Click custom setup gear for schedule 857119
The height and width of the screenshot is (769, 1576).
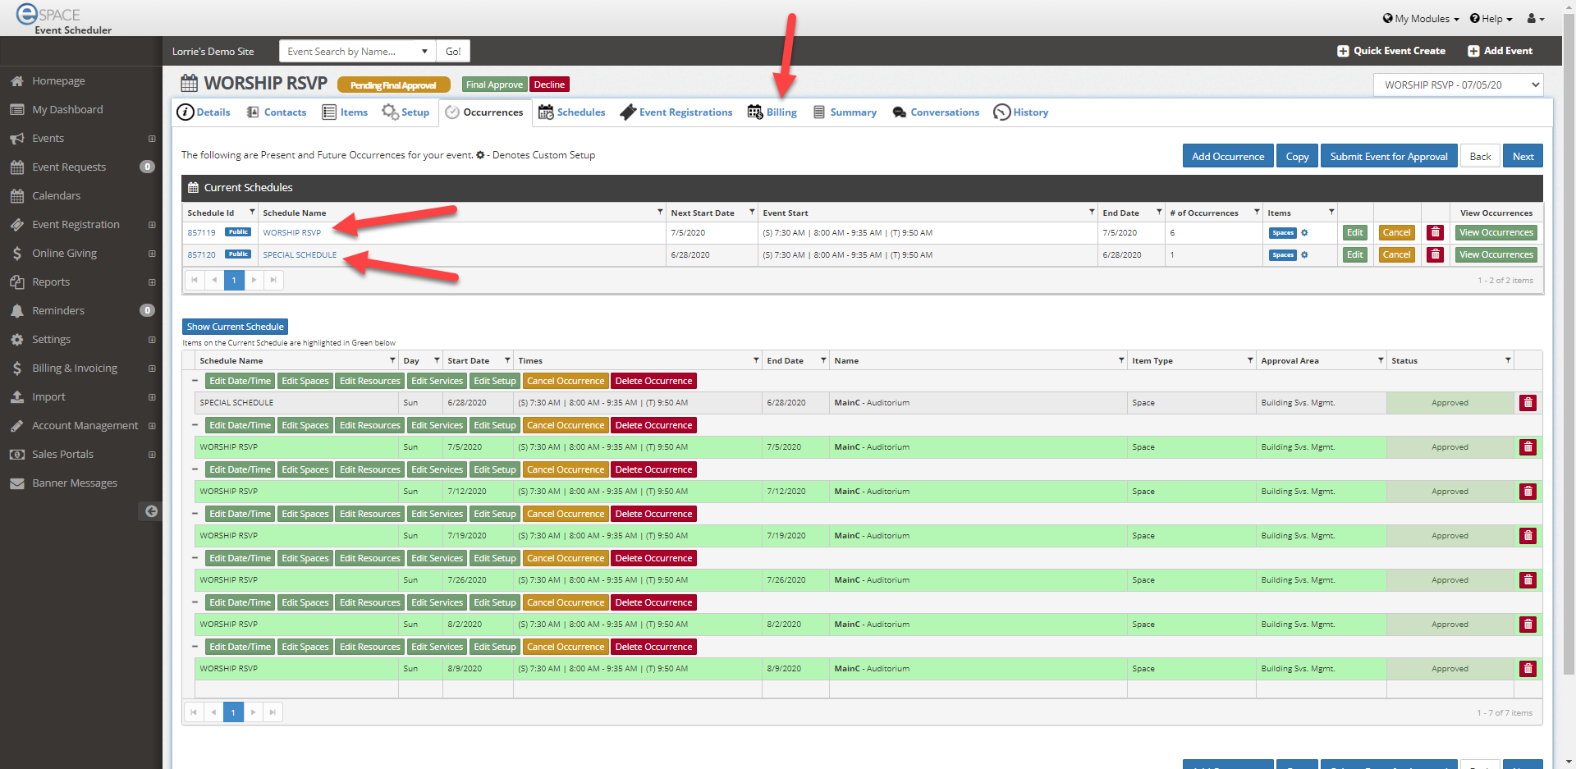click(1304, 233)
